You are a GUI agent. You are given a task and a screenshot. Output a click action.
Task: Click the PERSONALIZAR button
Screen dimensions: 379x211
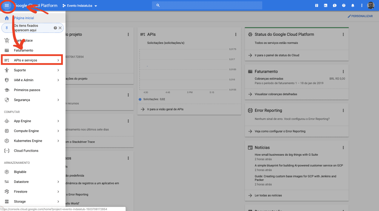[x=360, y=16]
